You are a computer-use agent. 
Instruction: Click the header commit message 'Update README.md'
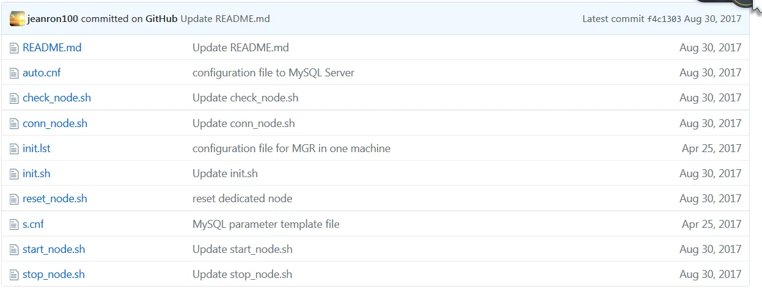225,19
